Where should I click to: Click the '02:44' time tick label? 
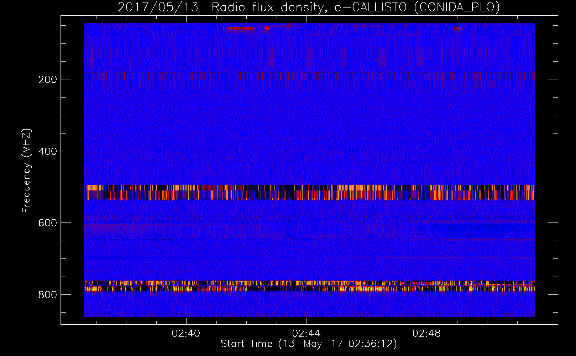306,334
